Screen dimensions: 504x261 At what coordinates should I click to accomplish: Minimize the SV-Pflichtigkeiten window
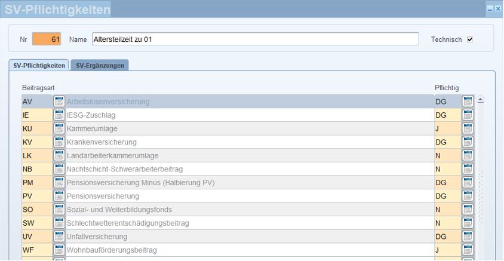tap(490, 10)
